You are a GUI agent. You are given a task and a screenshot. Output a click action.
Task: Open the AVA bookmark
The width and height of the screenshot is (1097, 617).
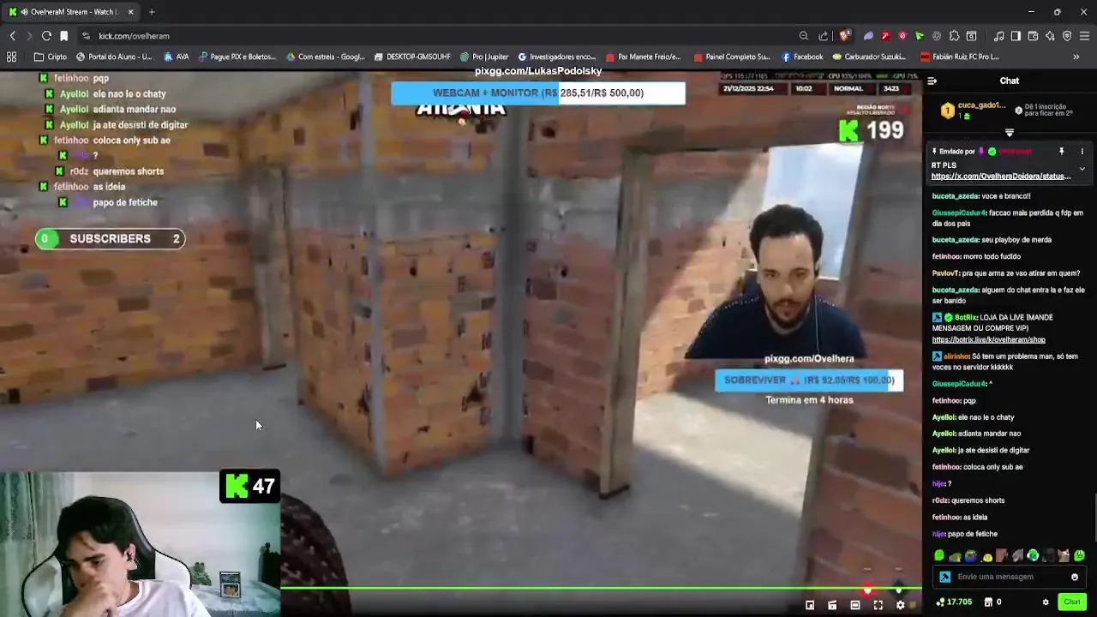177,57
